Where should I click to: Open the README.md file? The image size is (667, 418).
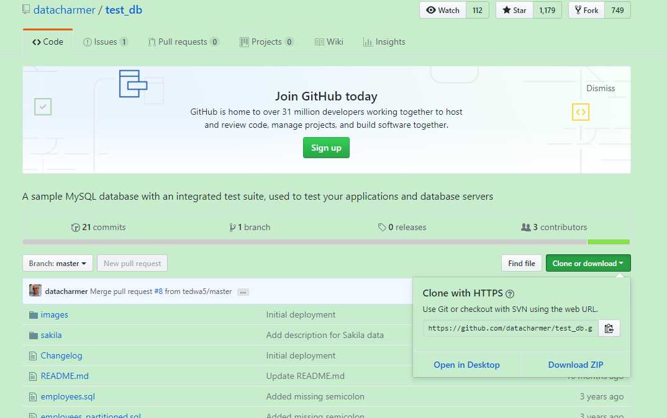[x=65, y=376]
